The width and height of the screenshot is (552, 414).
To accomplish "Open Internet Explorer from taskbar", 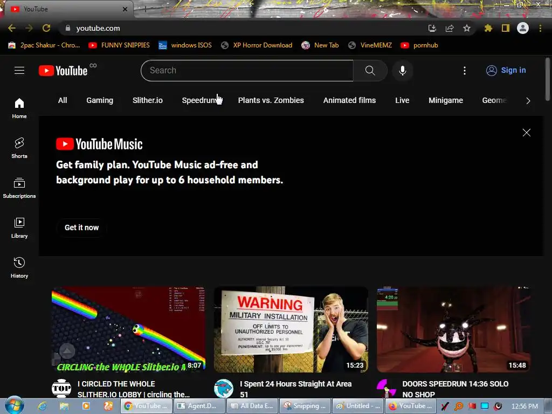I will 42,406.
